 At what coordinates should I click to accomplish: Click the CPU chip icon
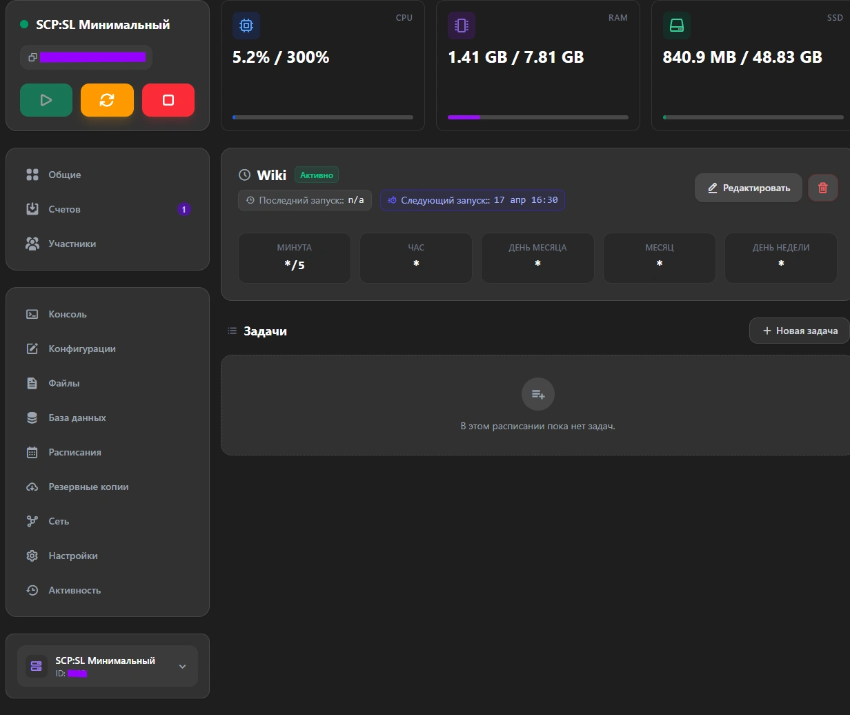pos(246,26)
